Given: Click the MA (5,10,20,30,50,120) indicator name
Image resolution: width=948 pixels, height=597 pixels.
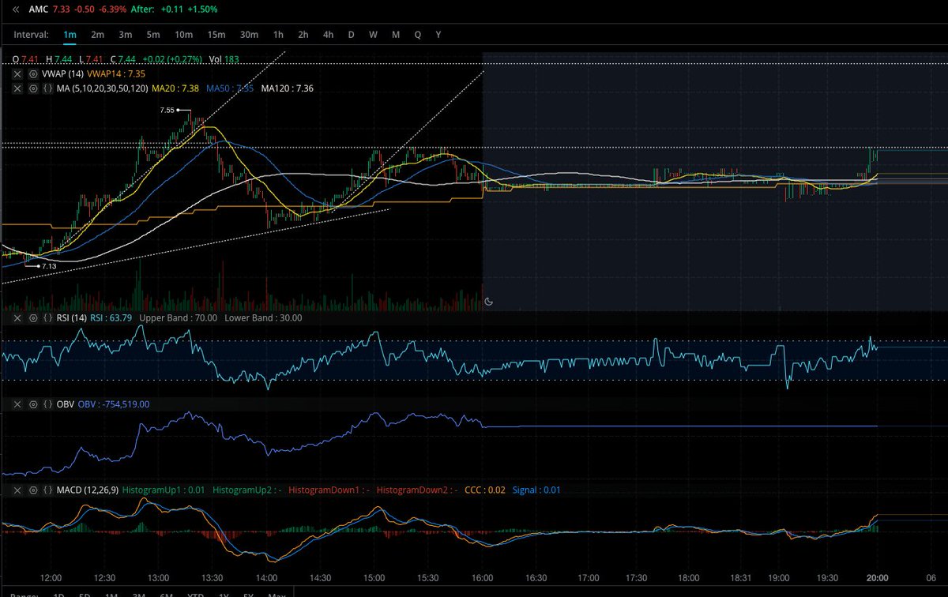Looking at the screenshot, I should (103, 88).
